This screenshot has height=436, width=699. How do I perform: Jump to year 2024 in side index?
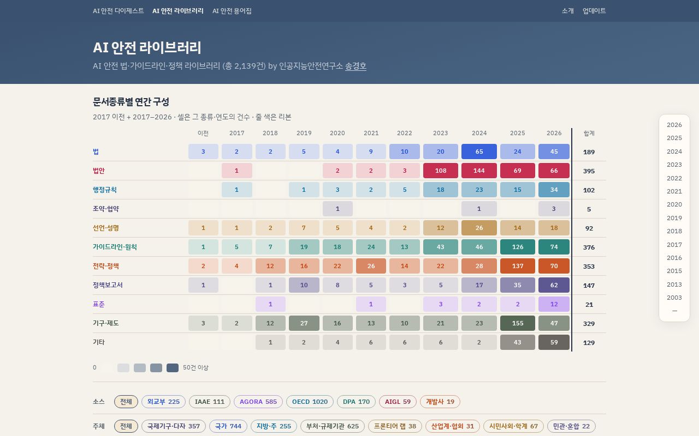coord(674,152)
